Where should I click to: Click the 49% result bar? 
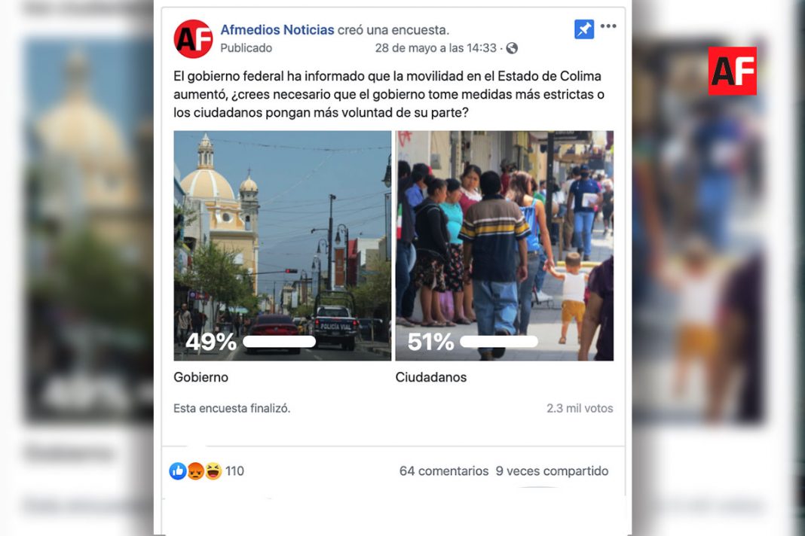coord(279,342)
